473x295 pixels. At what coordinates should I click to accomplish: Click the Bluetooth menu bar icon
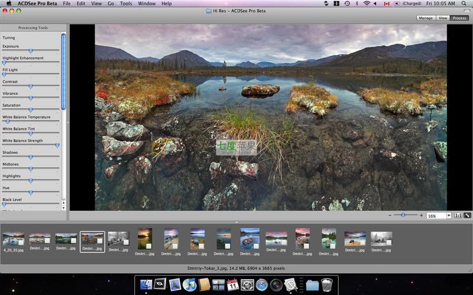357,4
